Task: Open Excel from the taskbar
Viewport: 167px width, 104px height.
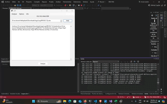Action: tap(116, 101)
